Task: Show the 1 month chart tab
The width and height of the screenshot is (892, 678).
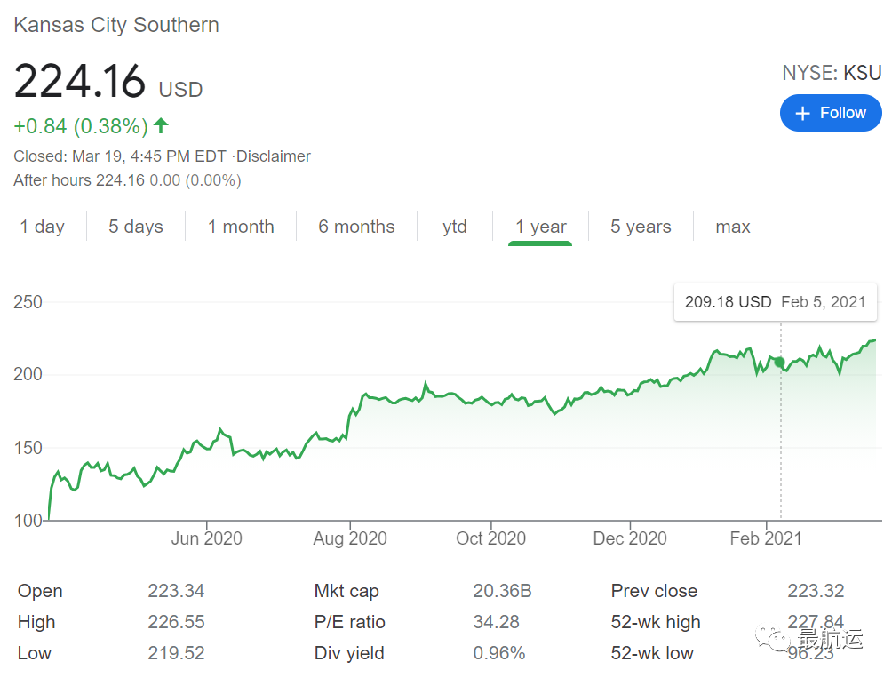Action: (x=241, y=227)
